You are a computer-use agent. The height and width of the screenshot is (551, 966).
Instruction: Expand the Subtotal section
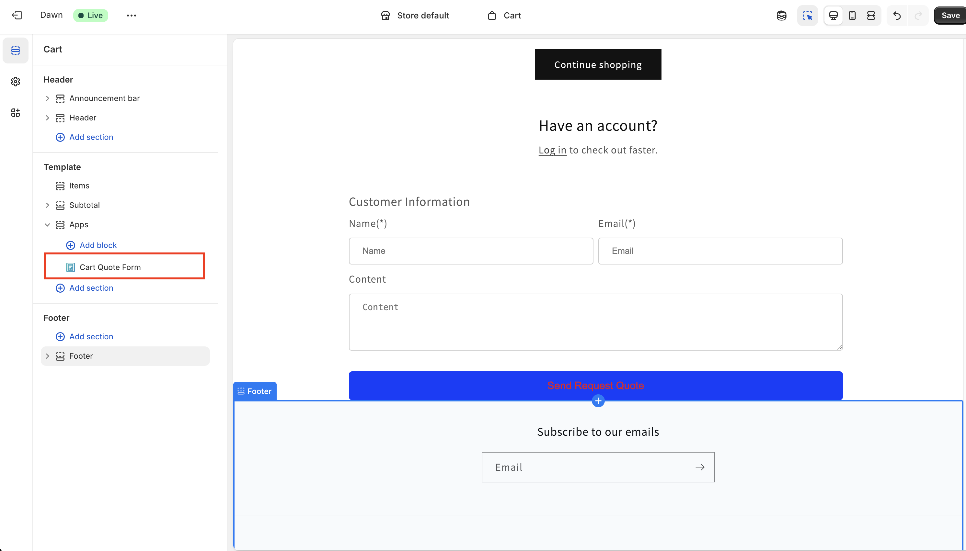(x=47, y=205)
